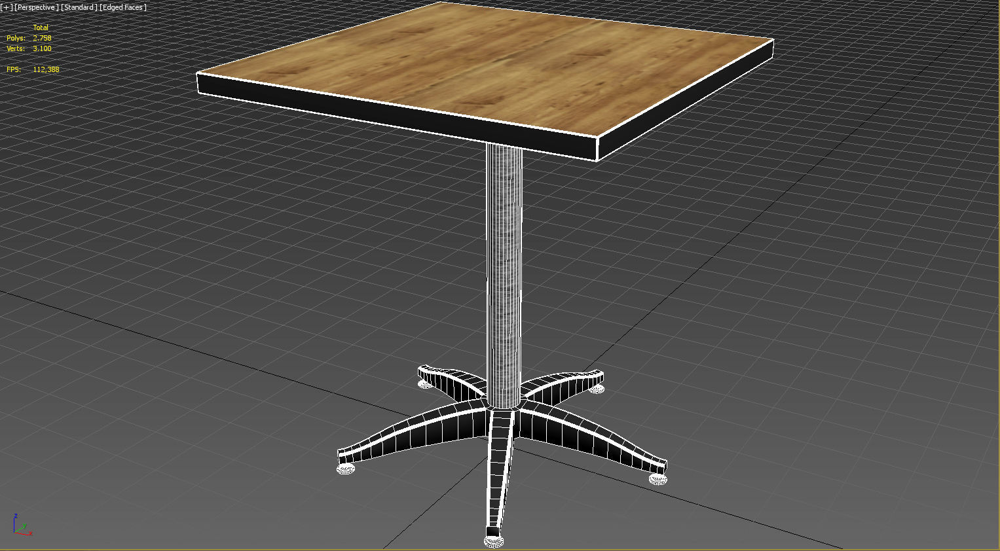Open the Standard visual style menu

(x=79, y=7)
